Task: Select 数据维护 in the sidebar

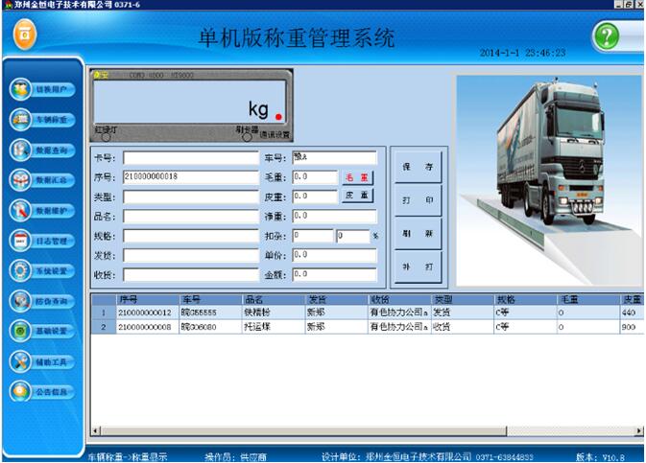Action: tap(42, 211)
